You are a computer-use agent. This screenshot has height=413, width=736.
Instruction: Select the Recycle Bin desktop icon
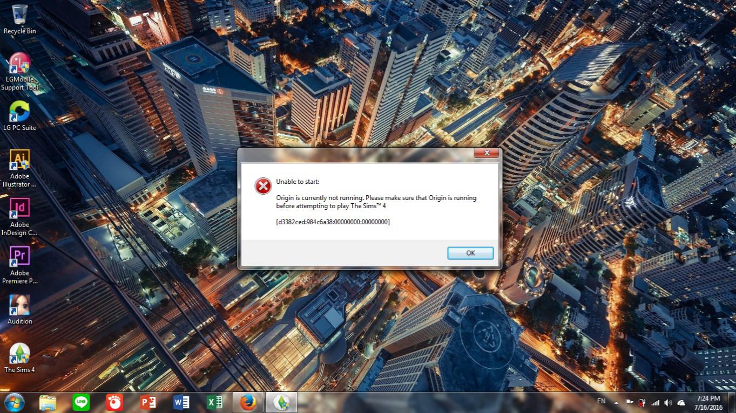click(20, 19)
